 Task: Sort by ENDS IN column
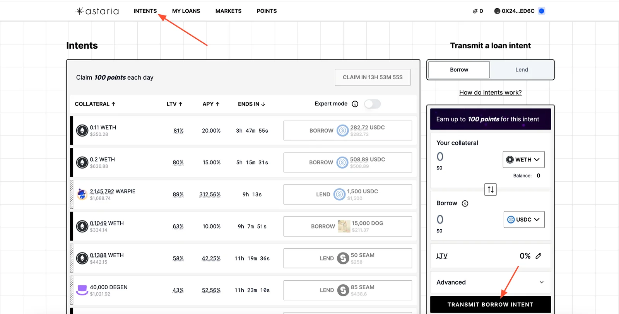tap(251, 104)
